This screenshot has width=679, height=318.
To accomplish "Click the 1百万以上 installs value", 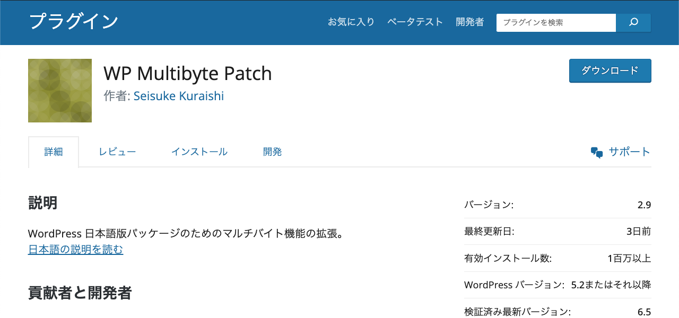I will click(x=630, y=259).
